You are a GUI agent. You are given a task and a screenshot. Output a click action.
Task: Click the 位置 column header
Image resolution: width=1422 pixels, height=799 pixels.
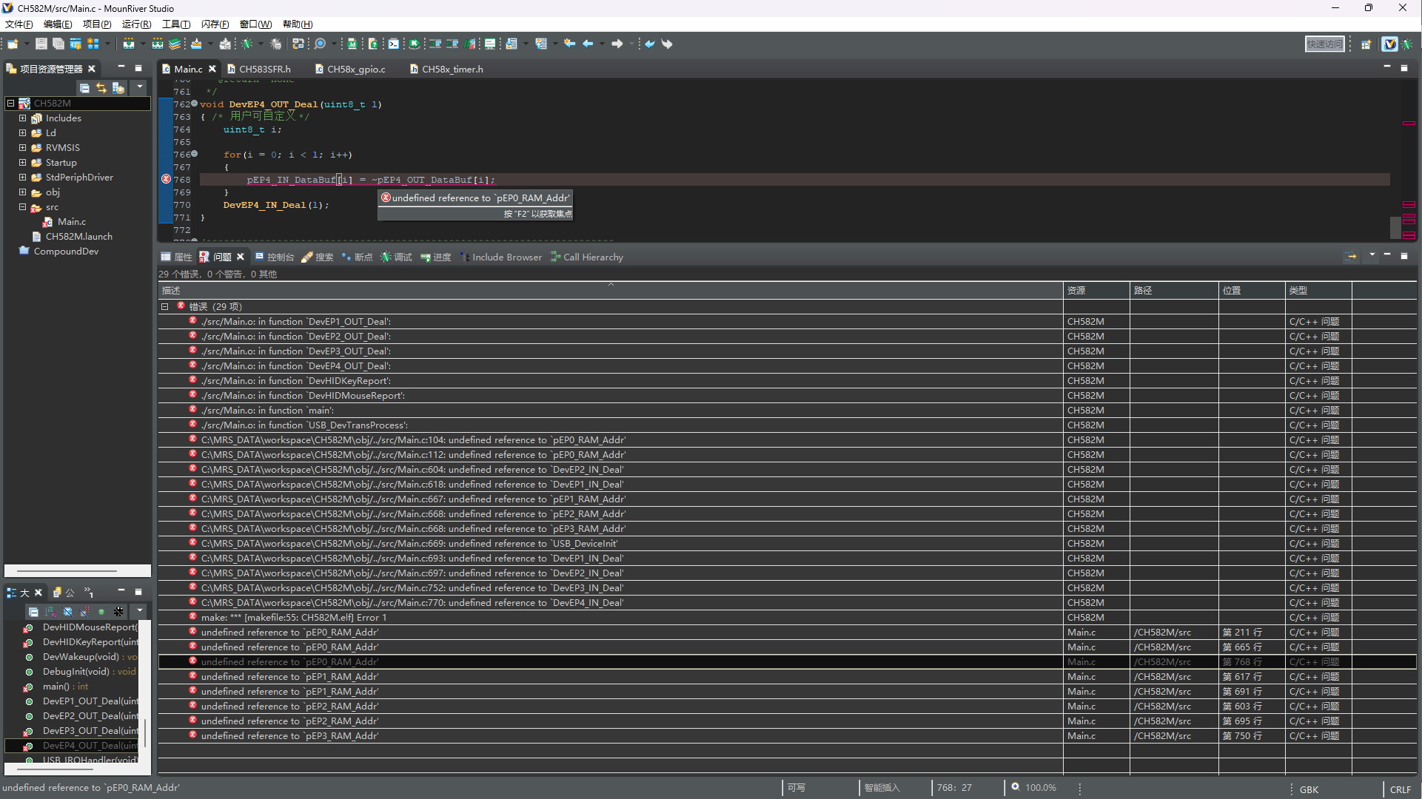[1251, 291]
